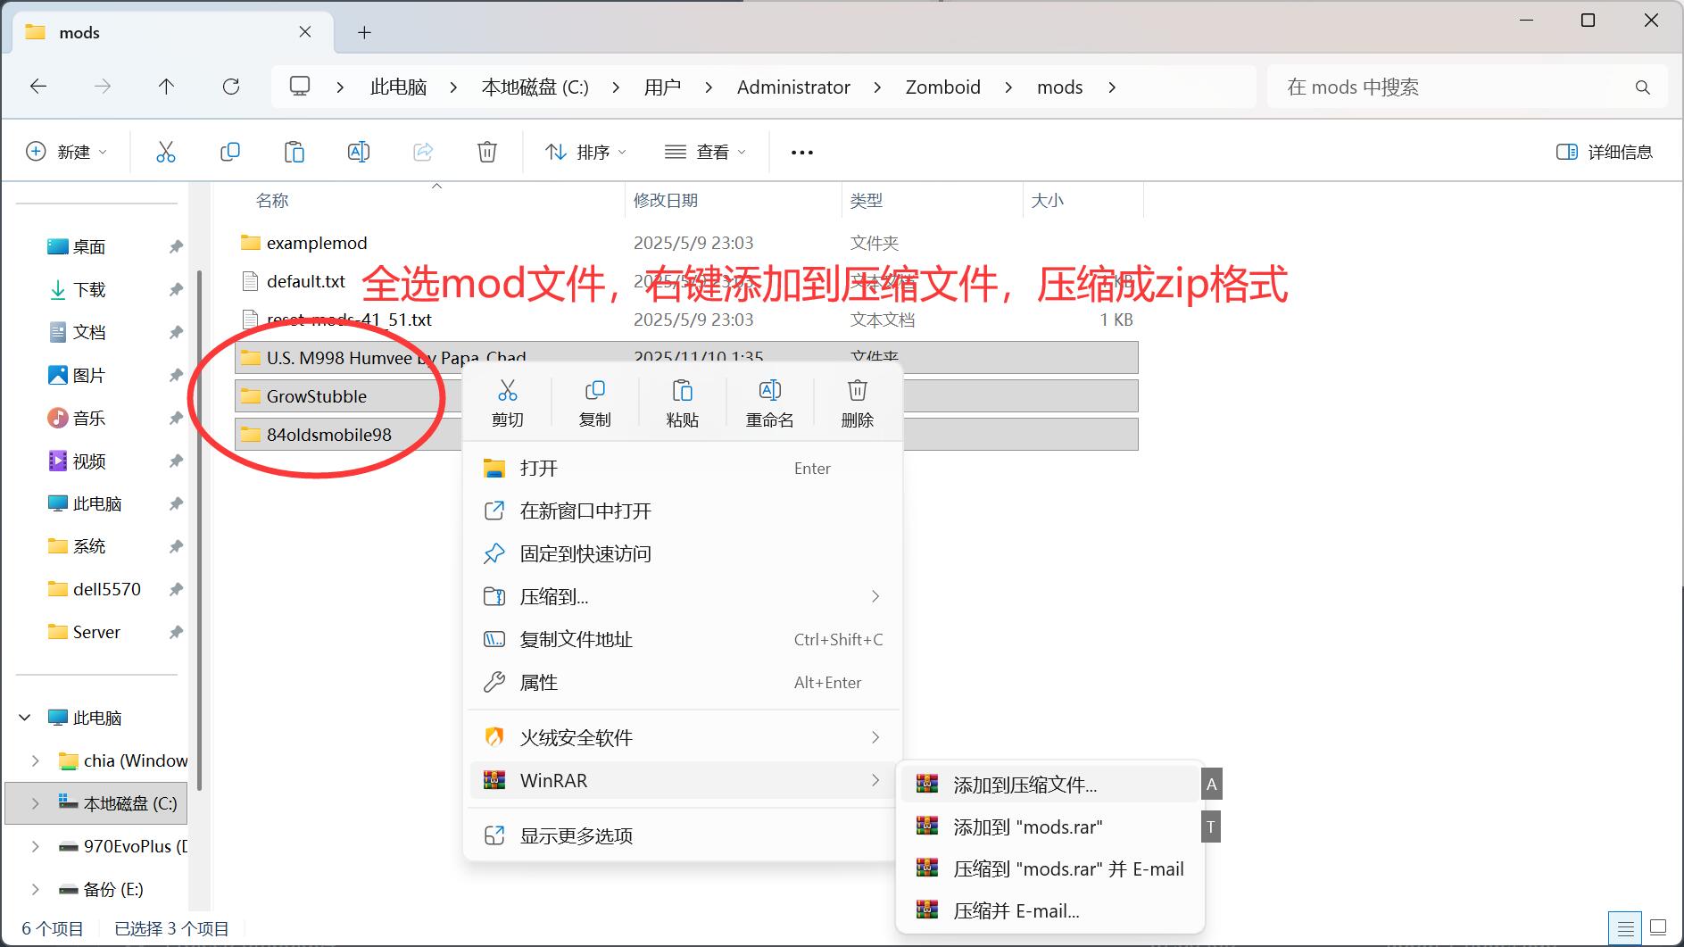Click the Rename toolbar icon
This screenshot has width=1684, height=947.
click(x=358, y=151)
